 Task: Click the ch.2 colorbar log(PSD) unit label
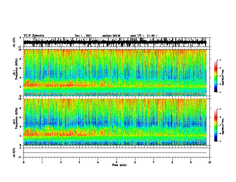point(223,126)
